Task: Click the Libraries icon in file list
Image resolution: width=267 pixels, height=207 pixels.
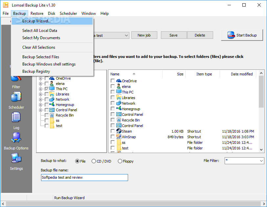Action: click(x=119, y=98)
